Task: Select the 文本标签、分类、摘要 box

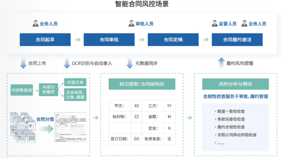Action: point(75,94)
